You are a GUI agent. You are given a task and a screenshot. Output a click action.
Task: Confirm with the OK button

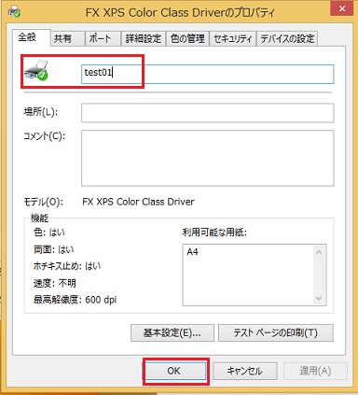point(175,371)
